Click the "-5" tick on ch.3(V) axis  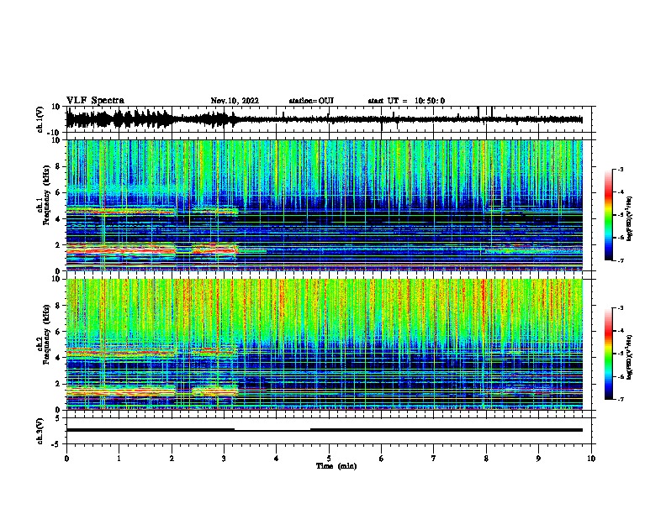[x=57, y=444]
